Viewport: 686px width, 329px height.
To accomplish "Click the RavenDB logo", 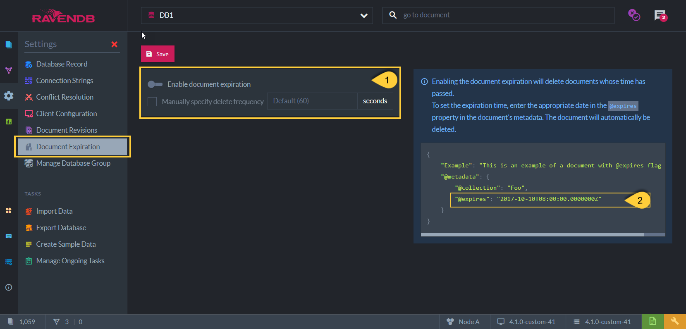I will tap(63, 17).
